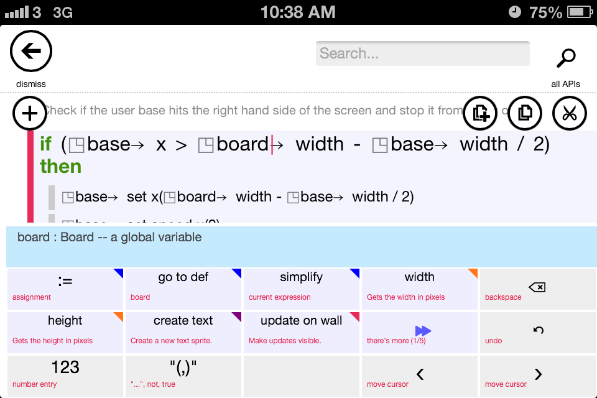597x398 pixels.
Task: Click the Search input field
Action: [422, 53]
